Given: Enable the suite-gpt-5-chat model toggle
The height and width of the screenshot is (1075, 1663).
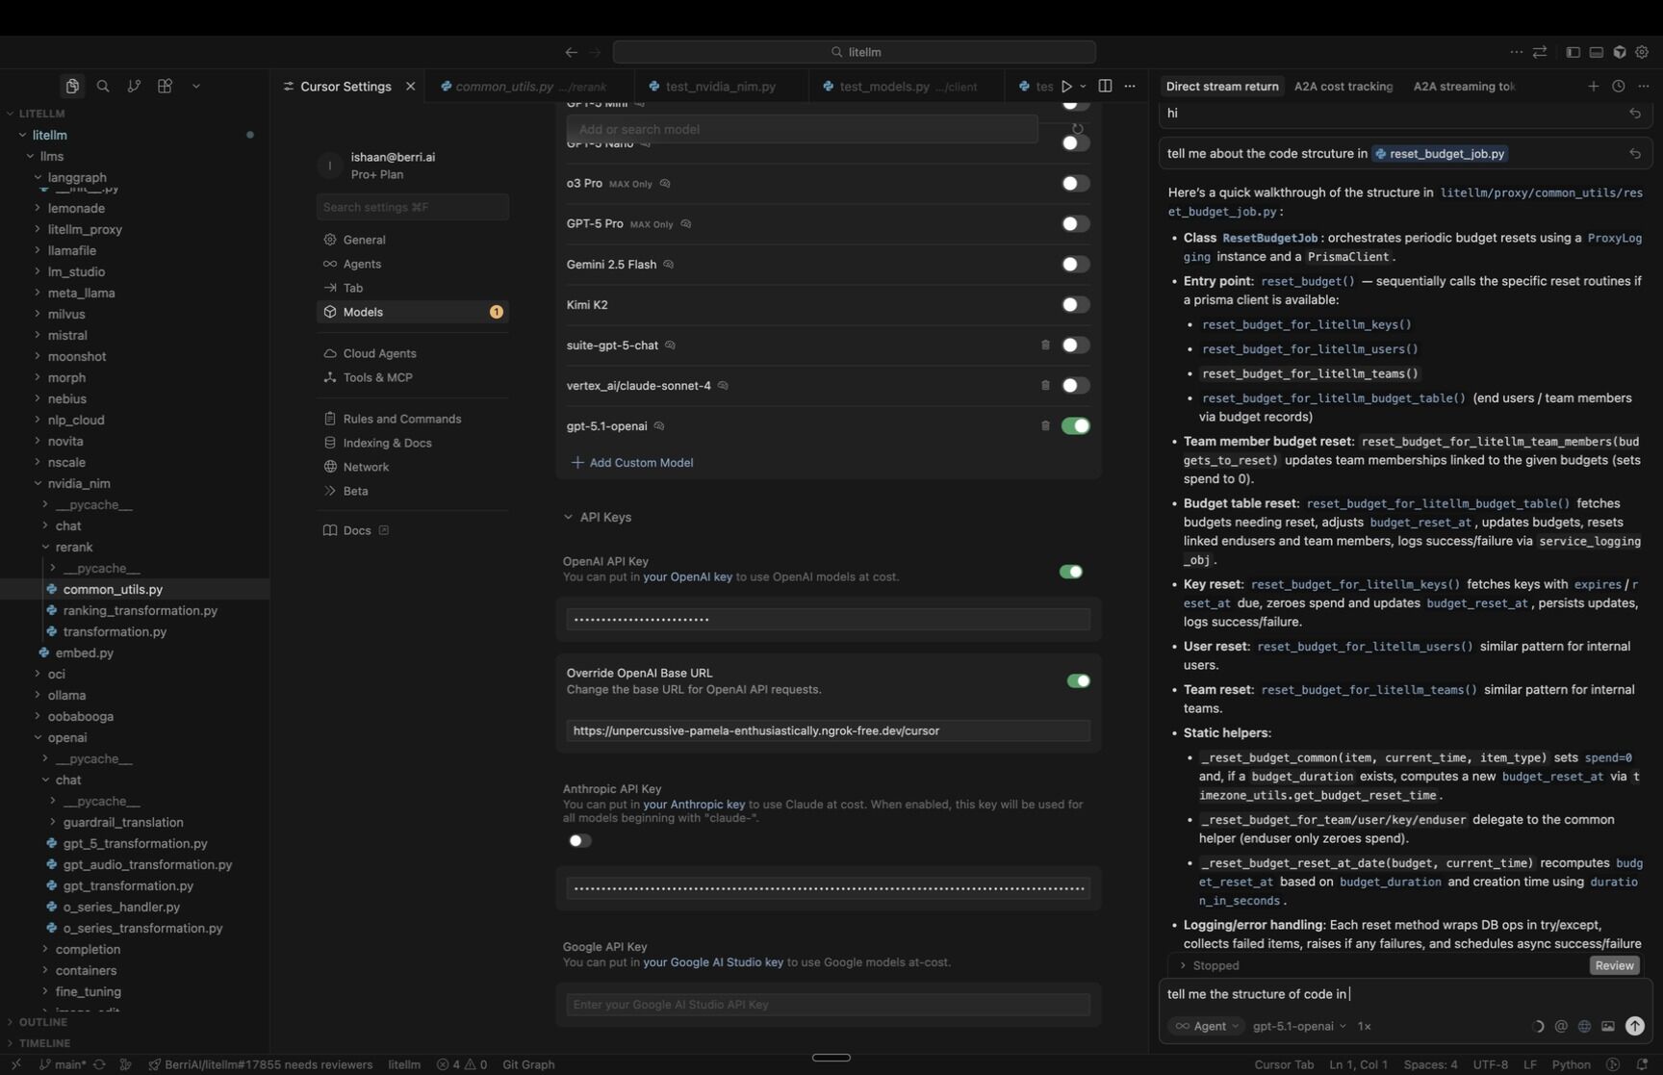Looking at the screenshot, I should [1075, 346].
